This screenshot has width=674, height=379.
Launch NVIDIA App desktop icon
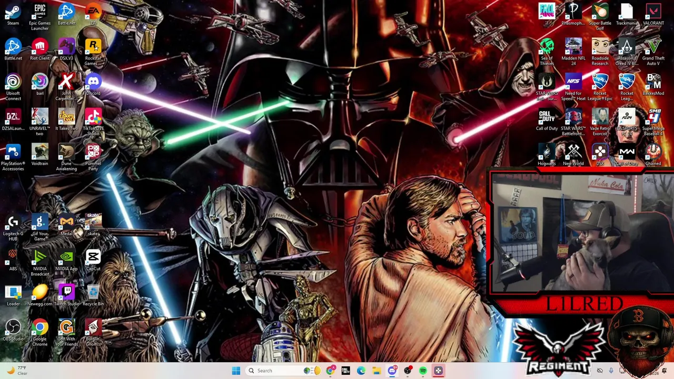(x=66, y=261)
